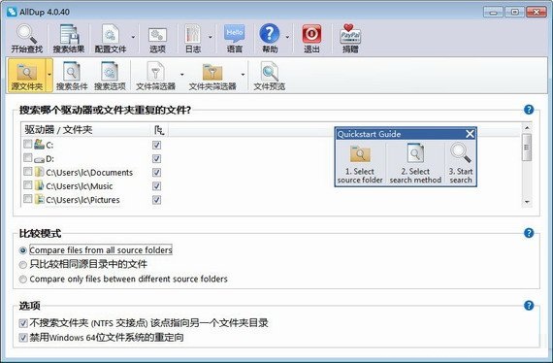Open help for the 比较模式 section

529,233
